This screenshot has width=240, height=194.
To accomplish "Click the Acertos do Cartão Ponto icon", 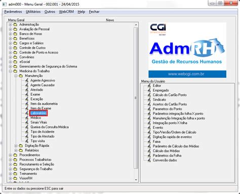I will pos(149,104).
